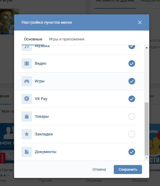The height and width of the screenshot is (186, 160).
Task: Click the Товары shopping bag icon
Action: [x=27, y=117]
